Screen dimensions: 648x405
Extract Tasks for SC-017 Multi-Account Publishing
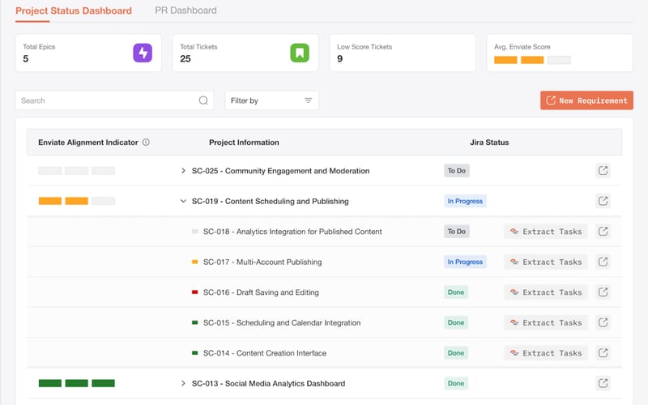[x=545, y=262]
